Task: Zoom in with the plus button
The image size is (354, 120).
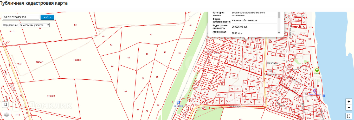Action: (349, 102)
